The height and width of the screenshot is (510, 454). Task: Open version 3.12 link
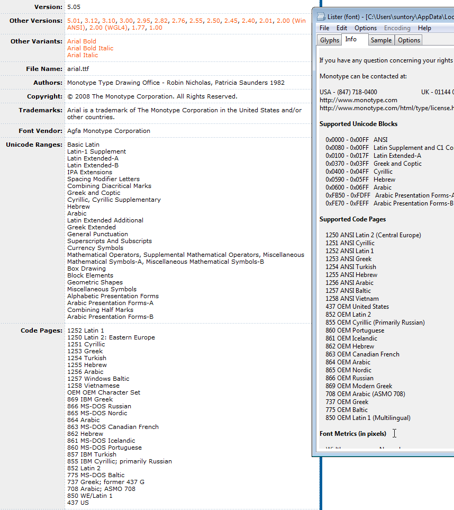(91, 21)
